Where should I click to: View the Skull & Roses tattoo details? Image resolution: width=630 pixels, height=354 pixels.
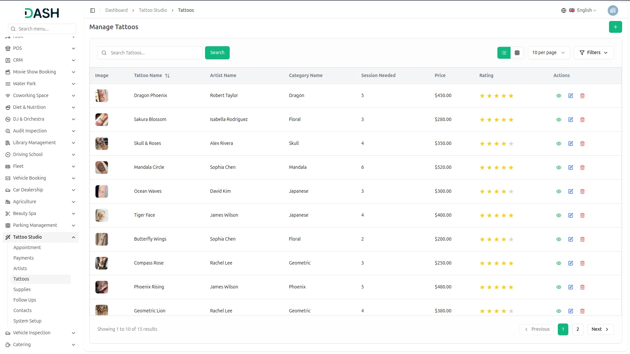(x=559, y=144)
